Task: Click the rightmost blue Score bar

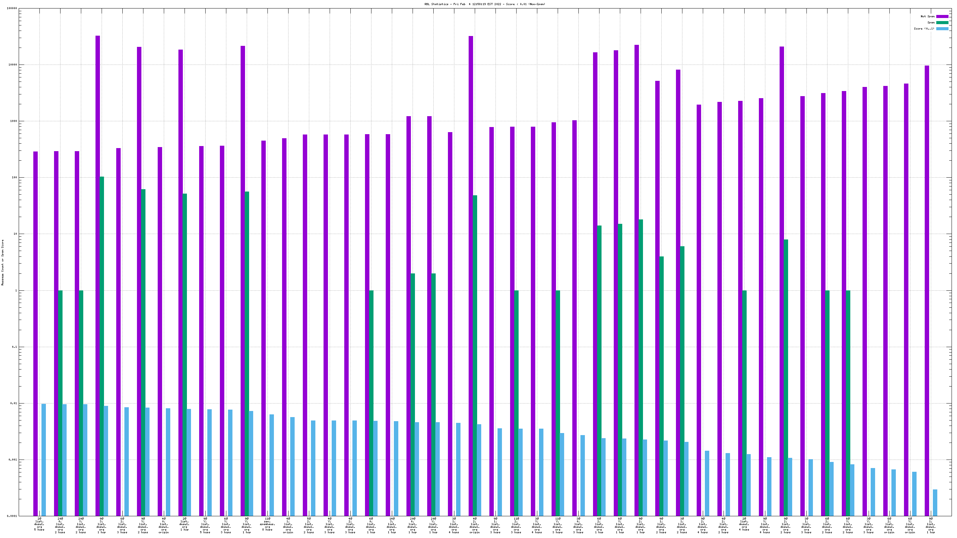Action: 935,502
